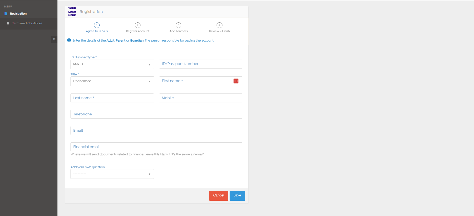
Task: Click the red Cancel button
Action: [219, 196]
